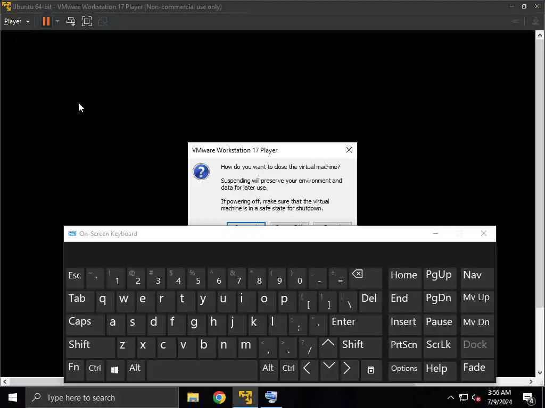
Task: Open Google Chrome from the taskbar
Action: (x=219, y=397)
